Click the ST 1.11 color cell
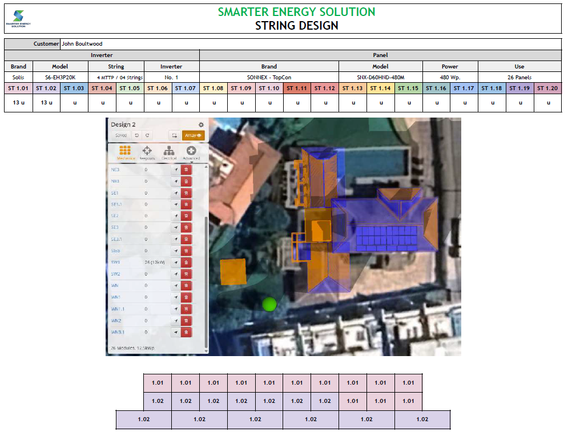Viewport: 568px width, 436px height. click(x=297, y=88)
